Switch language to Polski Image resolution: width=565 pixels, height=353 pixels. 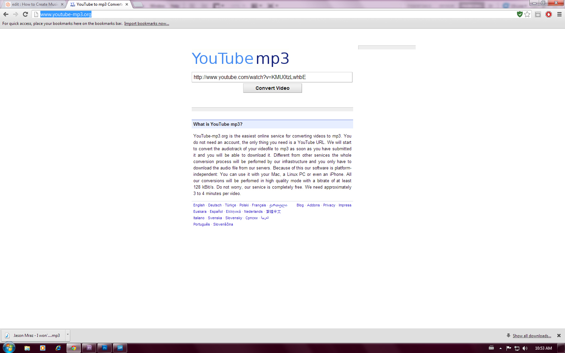244,205
